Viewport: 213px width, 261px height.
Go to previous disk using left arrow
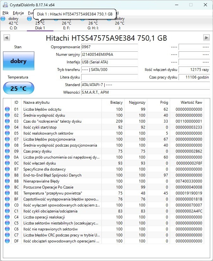(x=7, y=38)
